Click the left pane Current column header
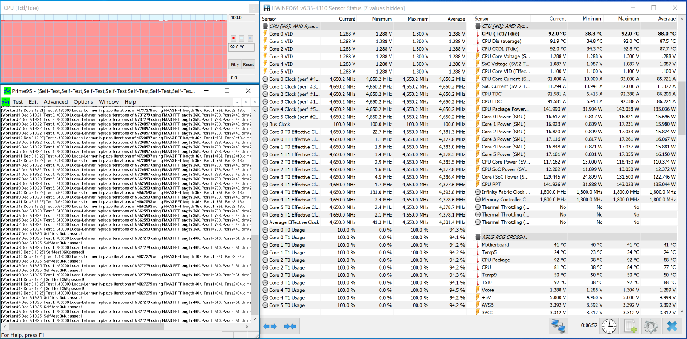Screen dimensions: 687x339 (x=347, y=19)
